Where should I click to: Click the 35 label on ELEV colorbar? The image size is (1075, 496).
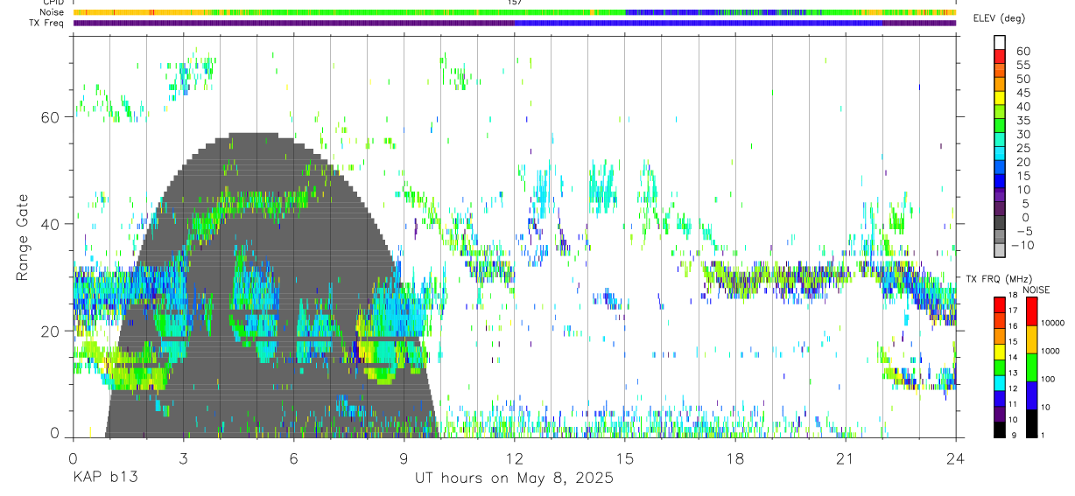(1022, 121)
